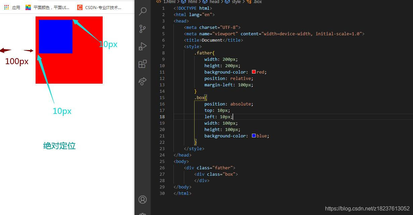The image size is (413, 215).
Task: Select line number 18 in the gutter
Action: (x=162, y=117)
